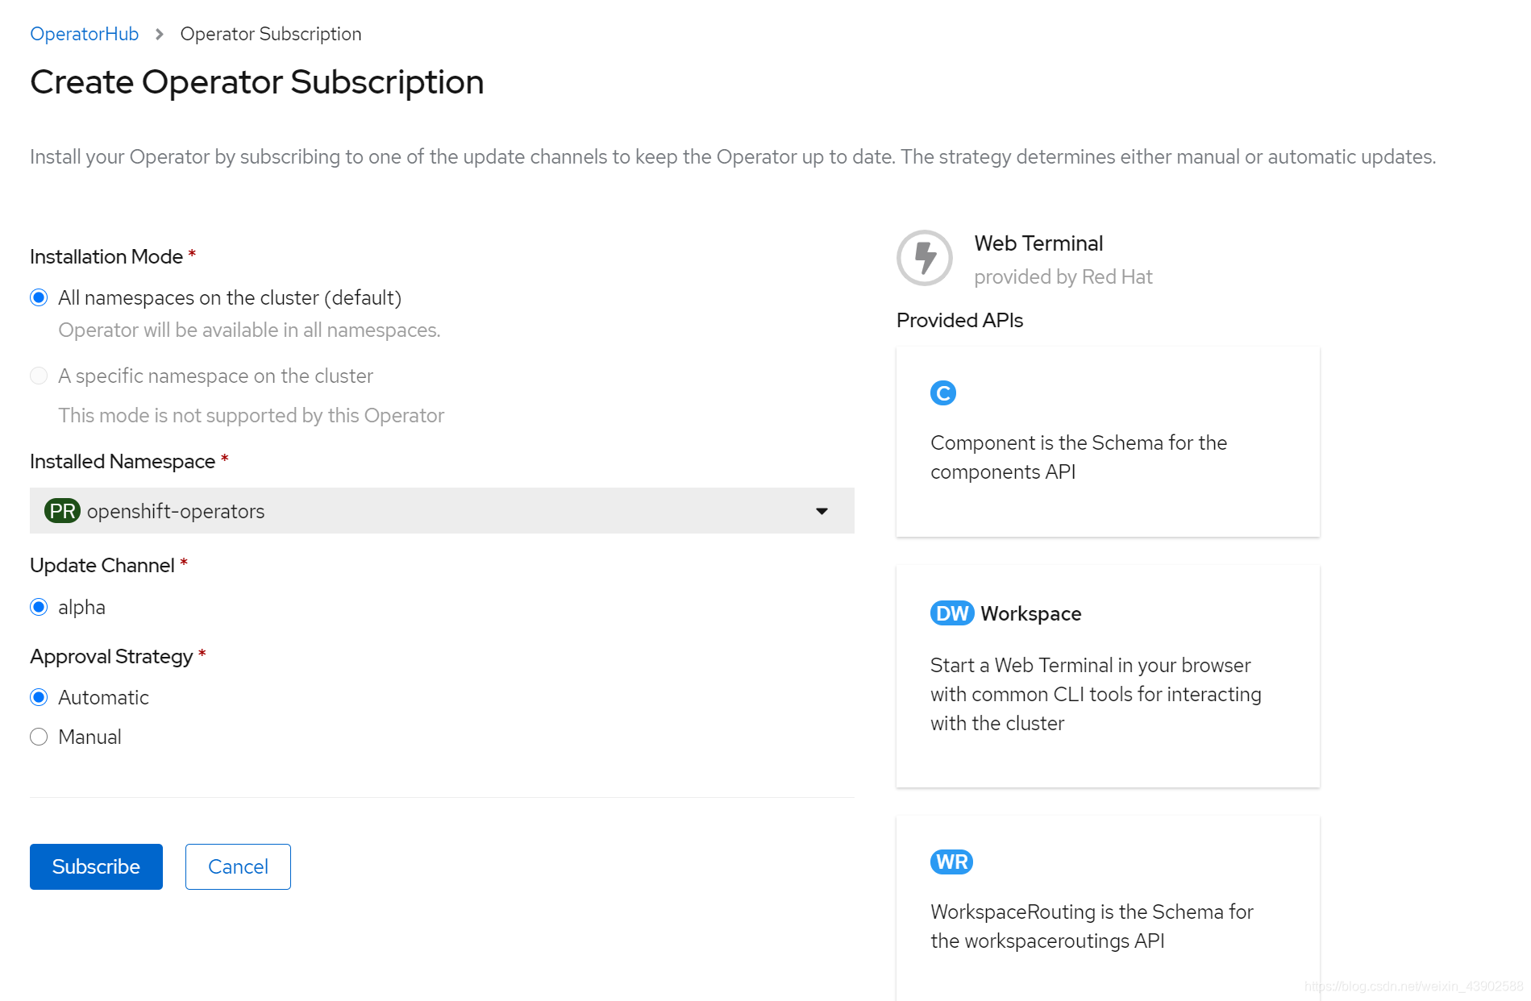Screen dimensions: 1531x1001
Task: Click the WR WorkspaceRouting badge icon
Action: [951, 862]
